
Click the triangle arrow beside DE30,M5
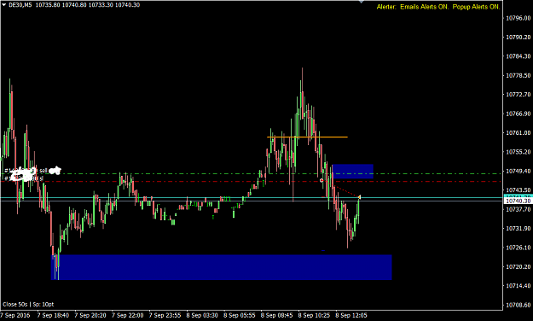3,5
